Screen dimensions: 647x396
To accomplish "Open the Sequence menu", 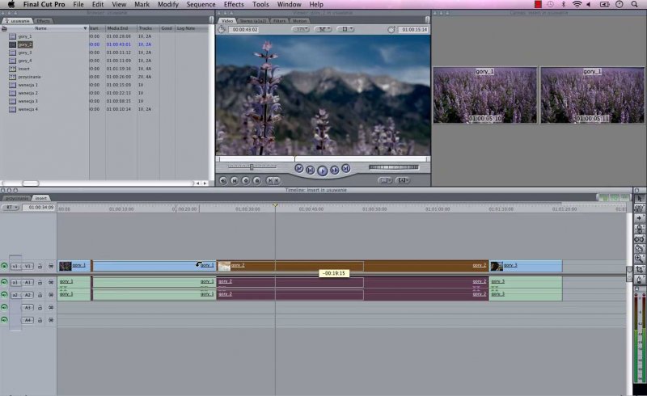I will [x=201, y=4].
